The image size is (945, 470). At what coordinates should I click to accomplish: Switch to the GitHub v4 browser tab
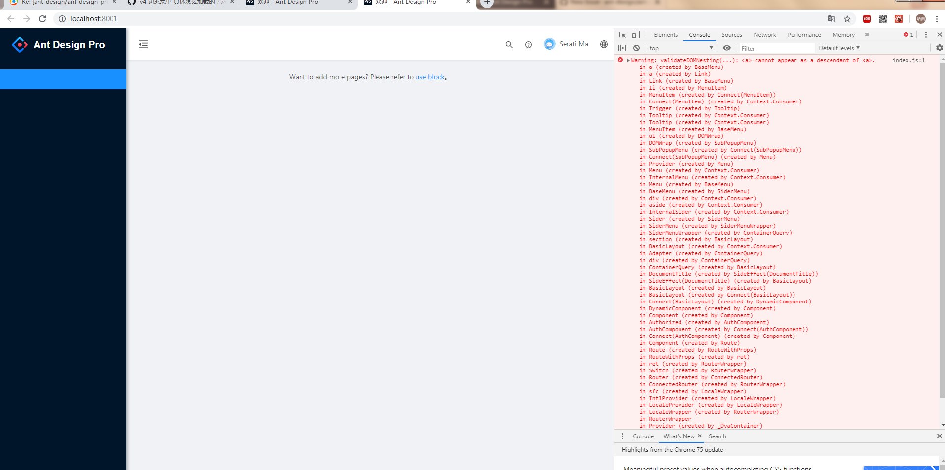(180, 3)
